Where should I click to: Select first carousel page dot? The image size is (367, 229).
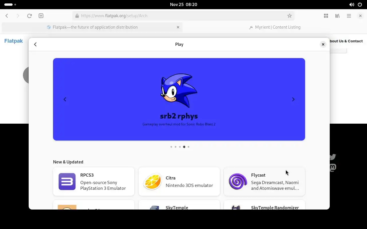171,147
